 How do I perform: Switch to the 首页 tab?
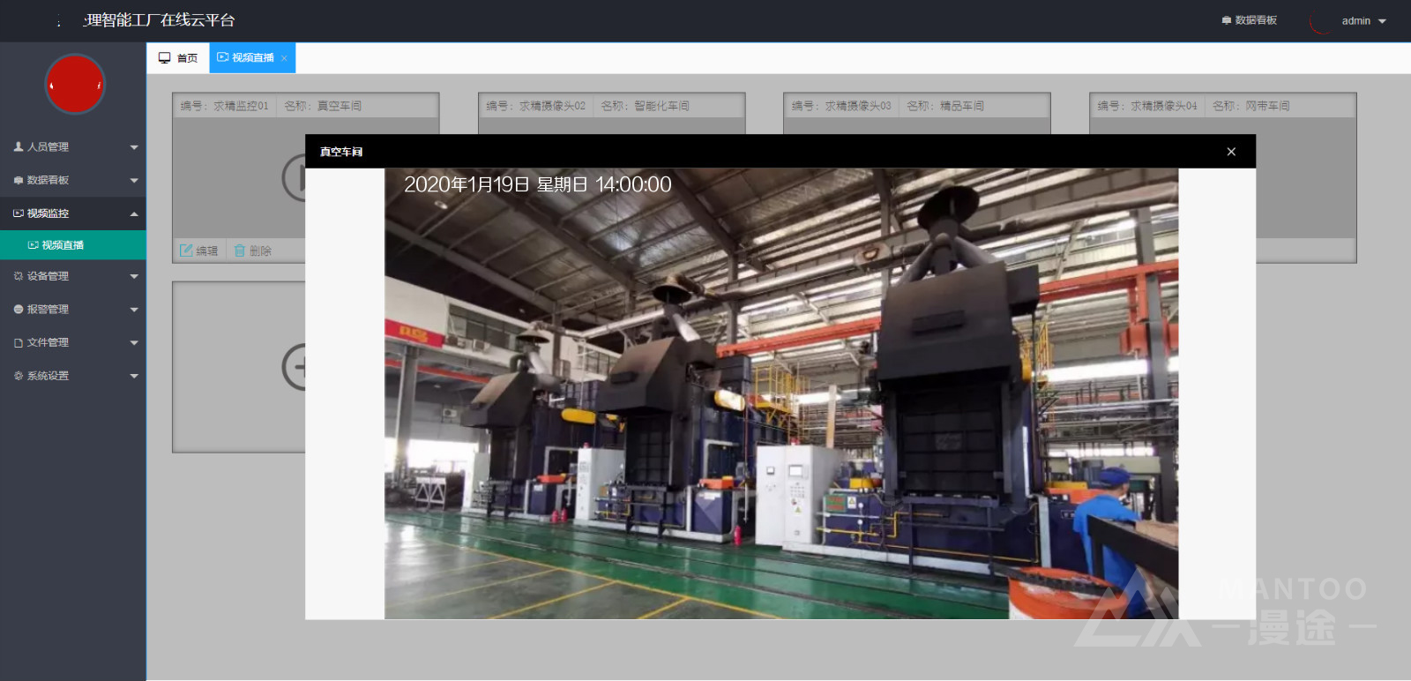(x=178, y=58)
